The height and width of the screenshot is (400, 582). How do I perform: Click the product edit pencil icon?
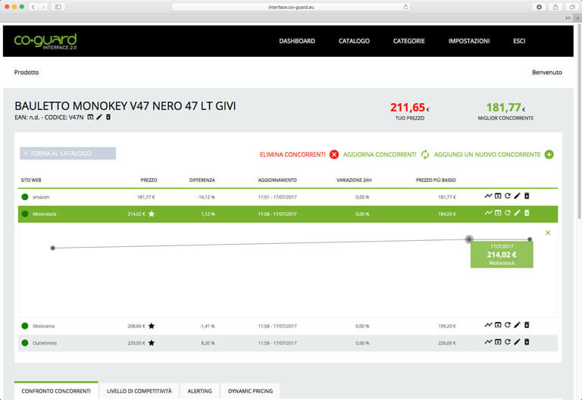99,117
